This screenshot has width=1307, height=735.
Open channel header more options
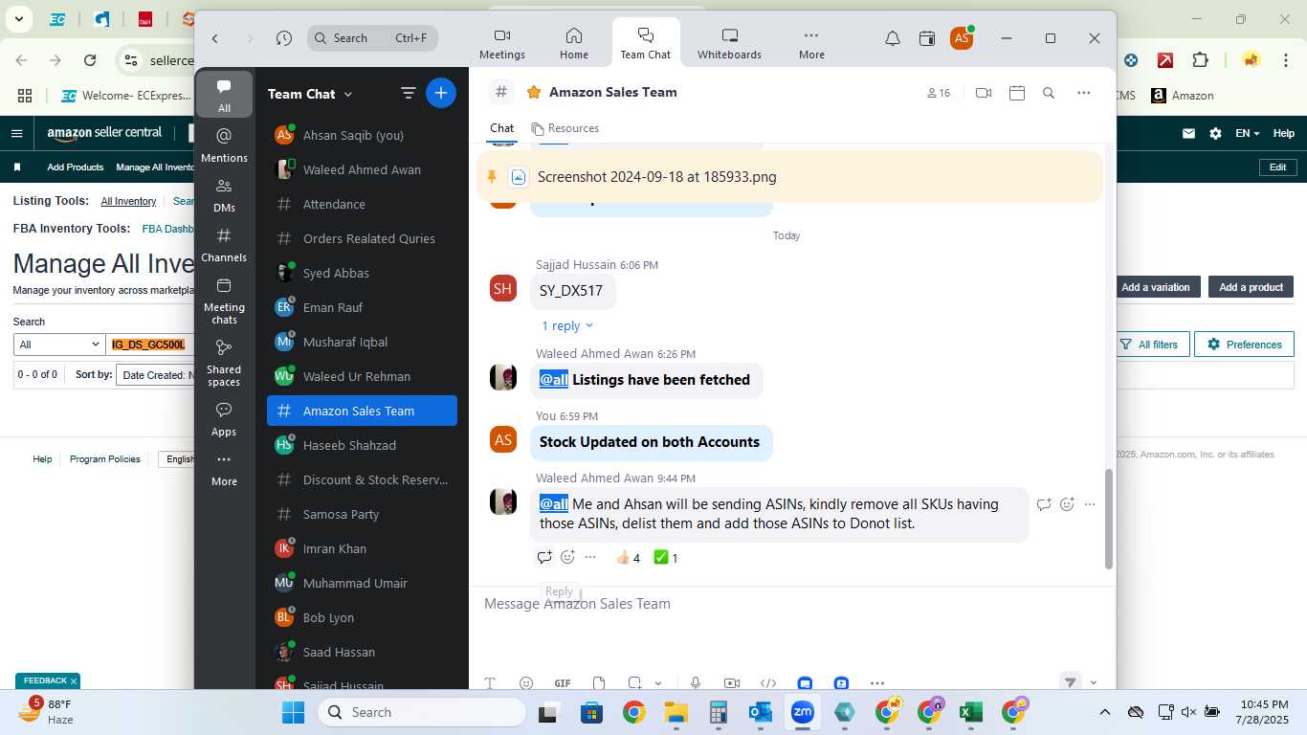coord(1083,93)
